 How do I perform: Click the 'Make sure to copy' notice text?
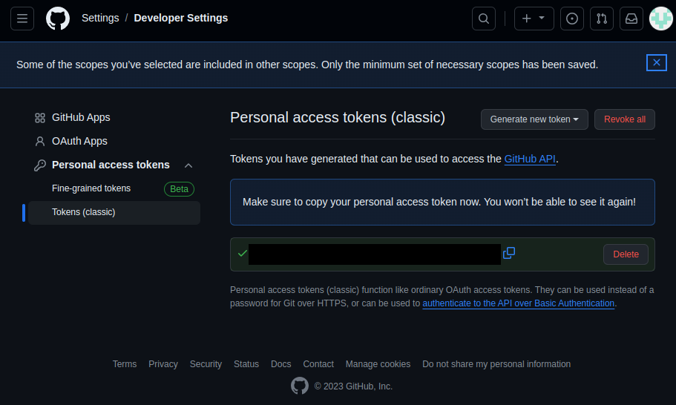point(439,202)
